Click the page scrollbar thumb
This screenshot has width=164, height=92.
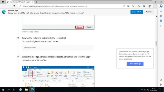point(156,43)
